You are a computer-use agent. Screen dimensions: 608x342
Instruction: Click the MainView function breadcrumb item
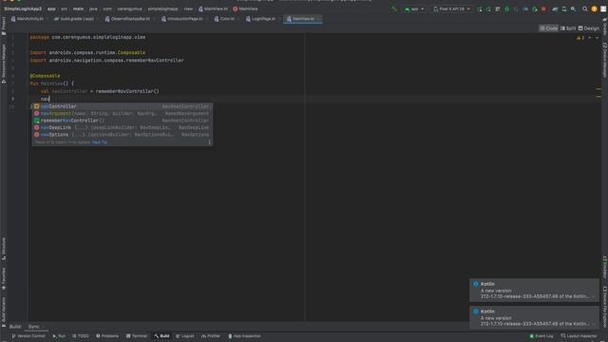(245, 9)
